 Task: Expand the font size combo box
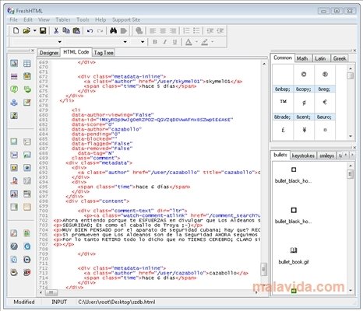click(143, 42)
